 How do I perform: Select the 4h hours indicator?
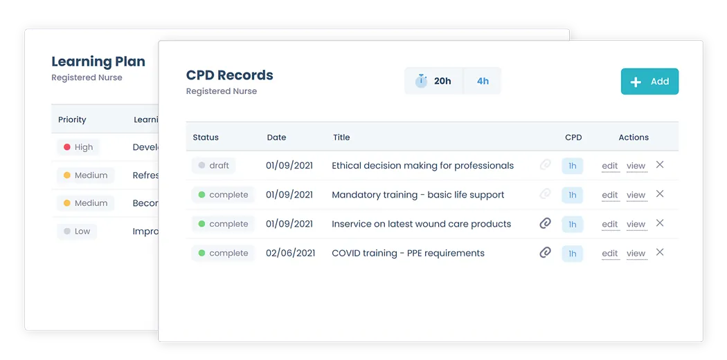pos(483,81)
